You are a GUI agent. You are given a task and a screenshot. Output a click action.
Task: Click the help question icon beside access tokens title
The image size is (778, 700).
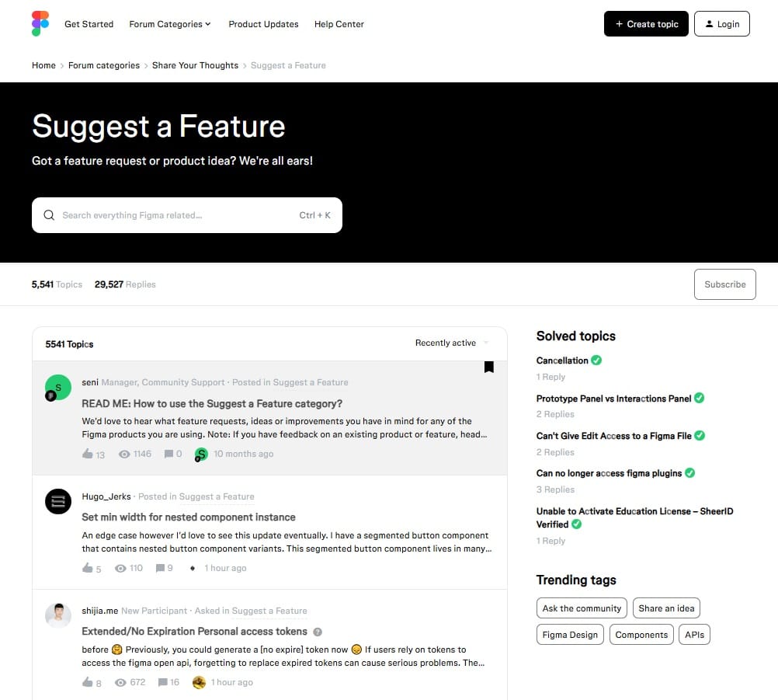[318, 632]
